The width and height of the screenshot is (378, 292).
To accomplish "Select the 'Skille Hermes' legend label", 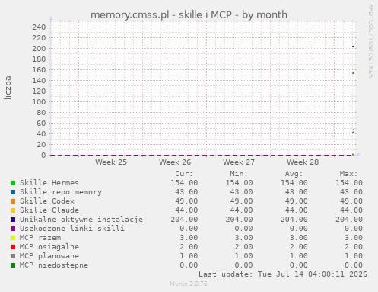I will 49,183.
